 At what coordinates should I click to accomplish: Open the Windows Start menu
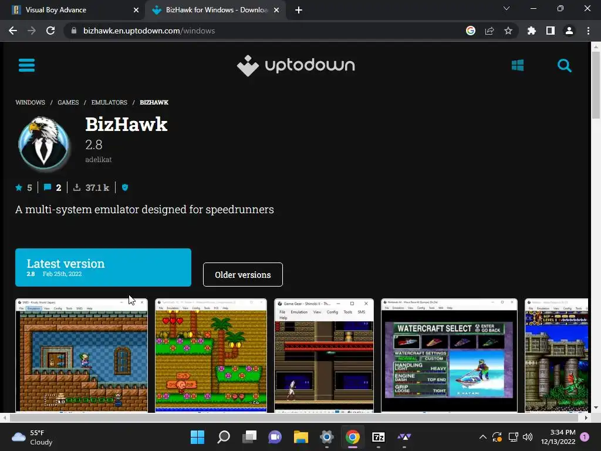click(x=197, y=437)
